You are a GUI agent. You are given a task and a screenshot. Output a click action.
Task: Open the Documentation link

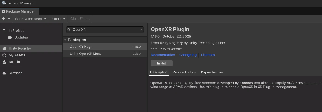[163, 55]
